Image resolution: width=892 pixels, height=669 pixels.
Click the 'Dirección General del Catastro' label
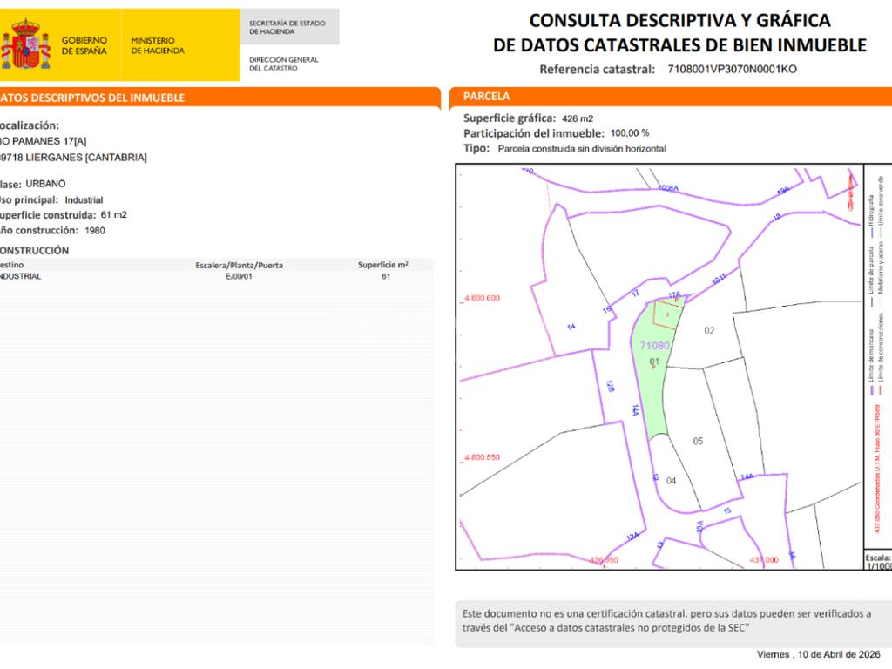coord(284,64)
